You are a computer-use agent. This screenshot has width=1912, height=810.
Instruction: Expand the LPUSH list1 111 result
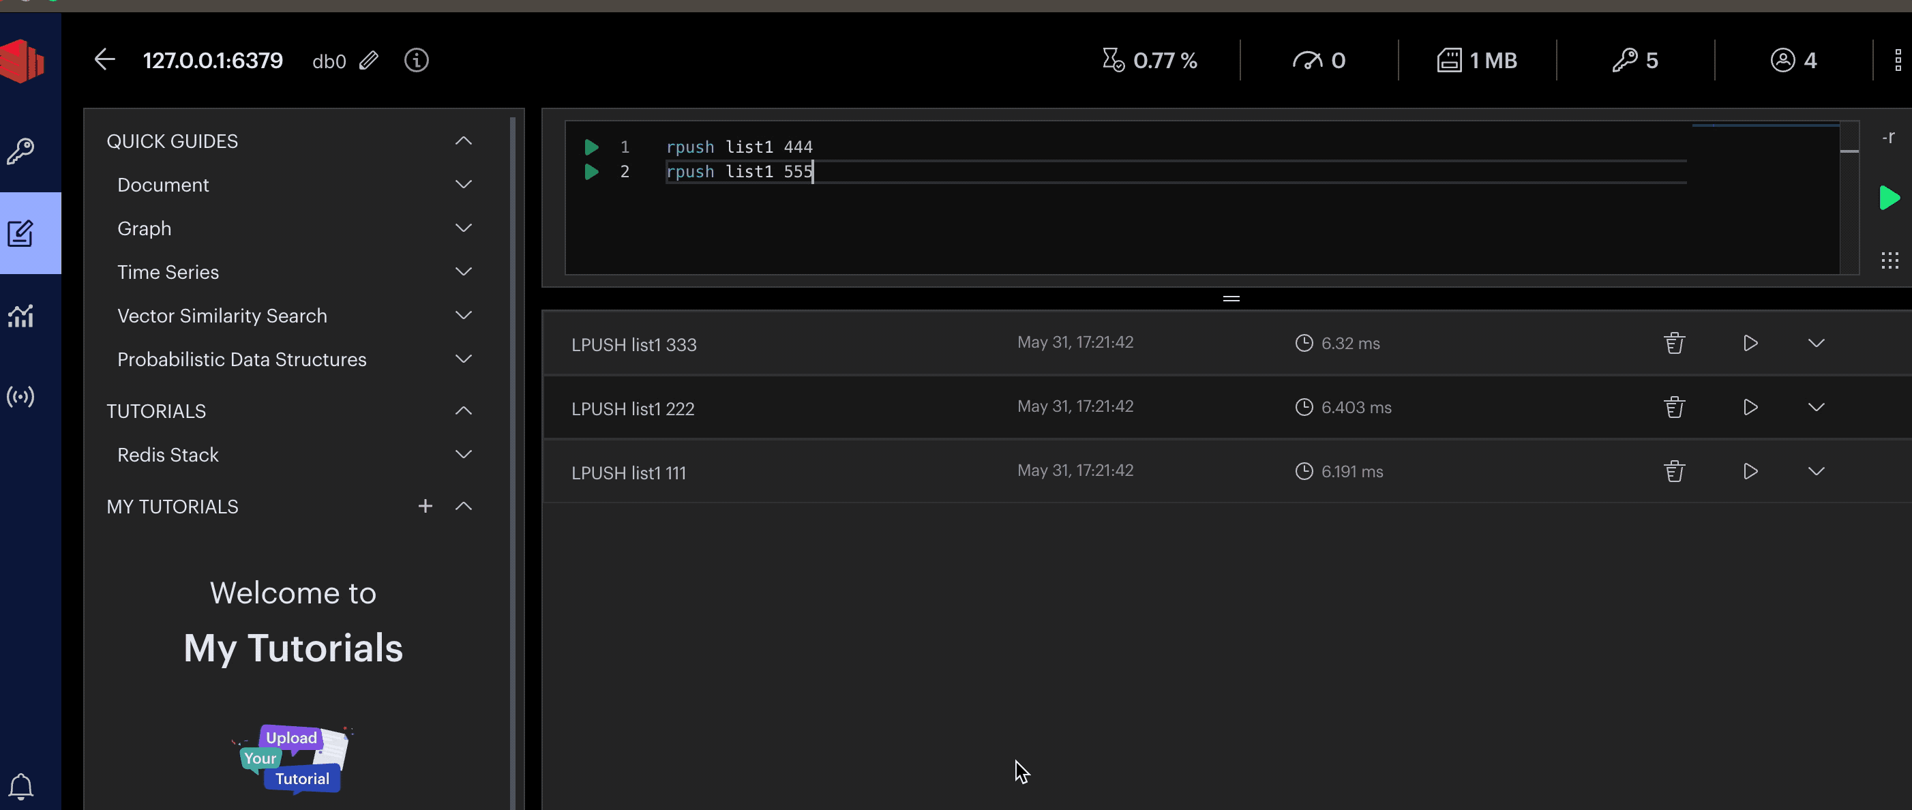pyautogui.click(x=1817, y=471)
